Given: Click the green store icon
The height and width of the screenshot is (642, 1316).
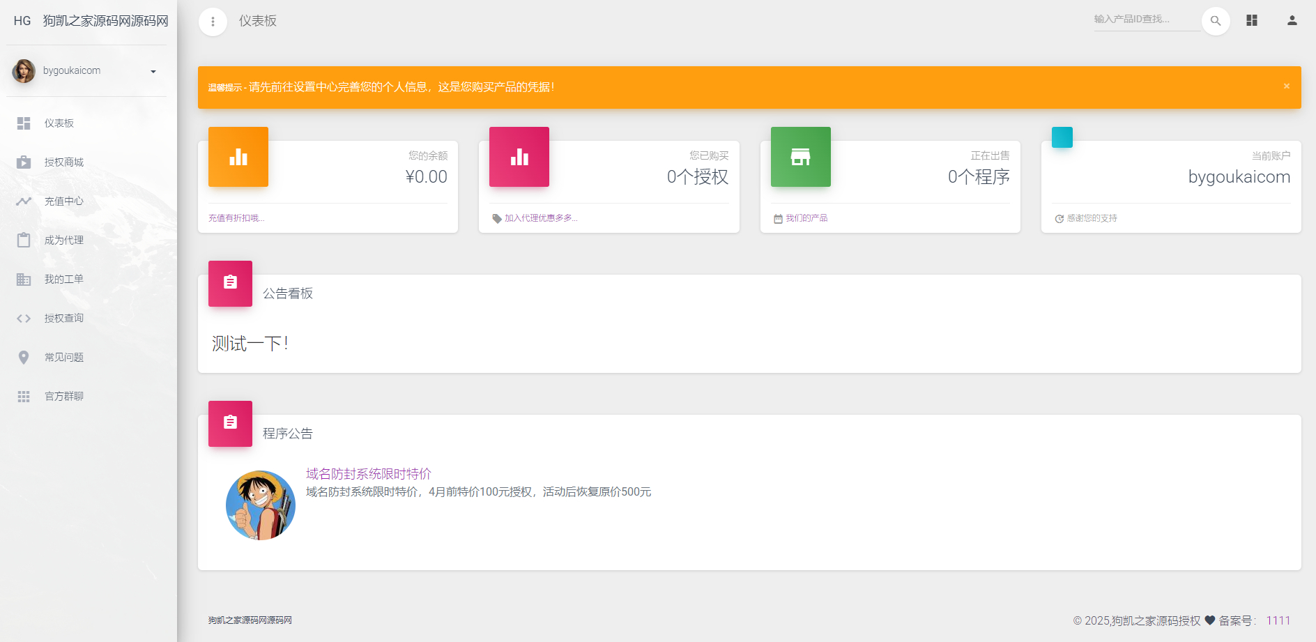Looking at the screenshot, I should click(800, 157).
